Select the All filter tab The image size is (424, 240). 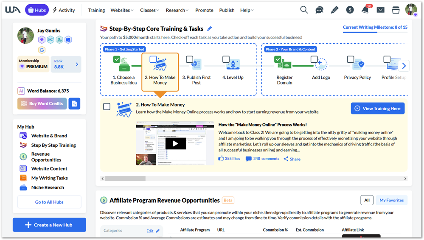coord(367,200)
